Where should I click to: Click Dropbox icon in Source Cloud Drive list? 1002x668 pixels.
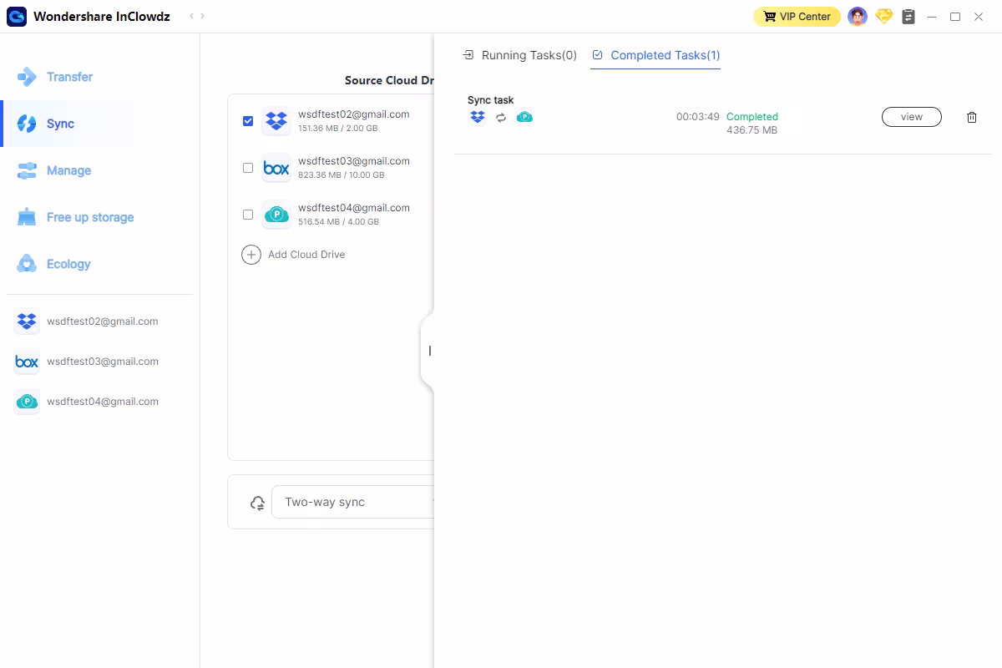[276, 121]
